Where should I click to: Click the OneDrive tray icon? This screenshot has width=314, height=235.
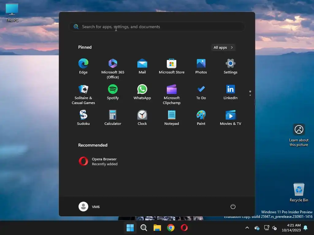(x=257, y=228)
